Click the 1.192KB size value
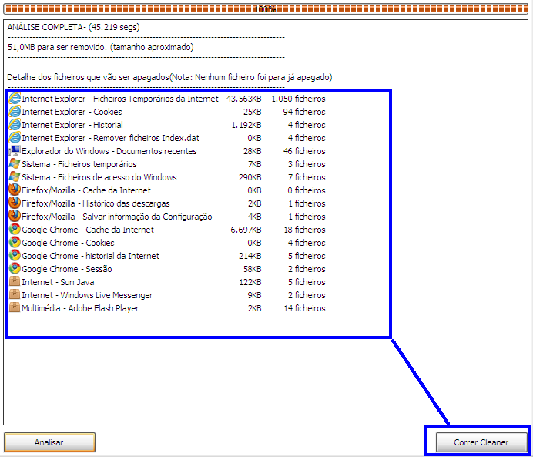The width and height of the screenshot is (533, 457). click(x=246, y=125)
